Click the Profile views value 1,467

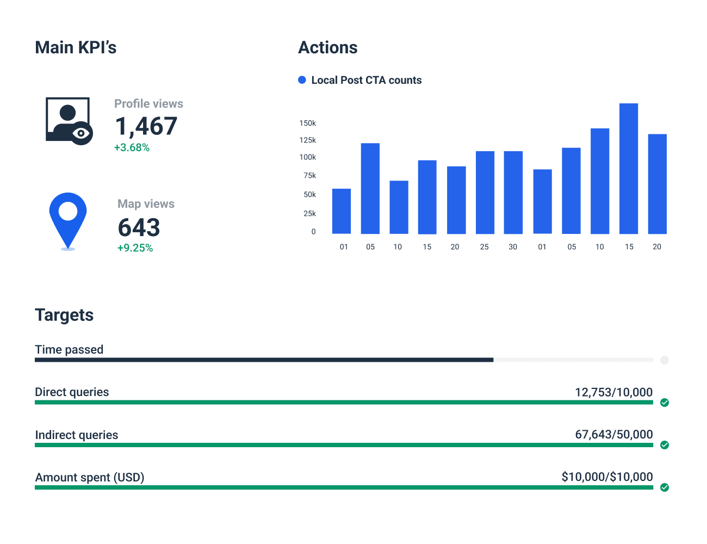click(x=147, y=127)
